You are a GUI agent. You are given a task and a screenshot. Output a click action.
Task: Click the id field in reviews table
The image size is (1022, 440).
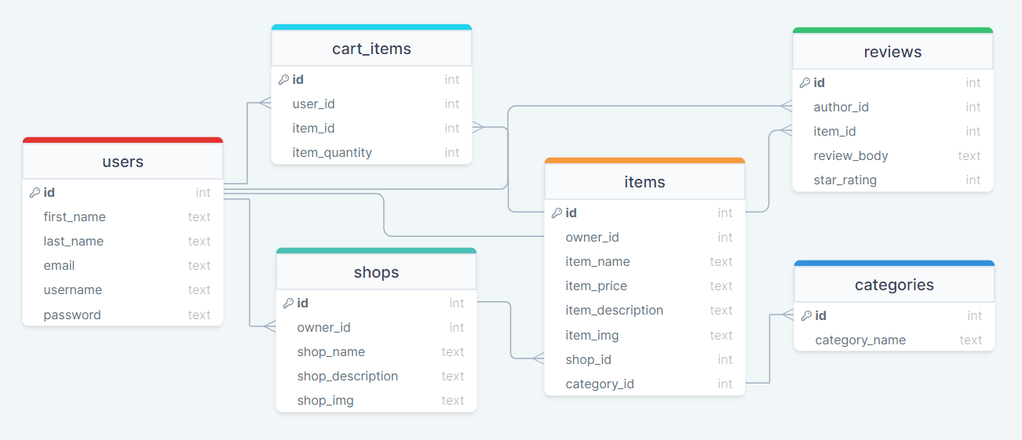(x=893, y=82)
